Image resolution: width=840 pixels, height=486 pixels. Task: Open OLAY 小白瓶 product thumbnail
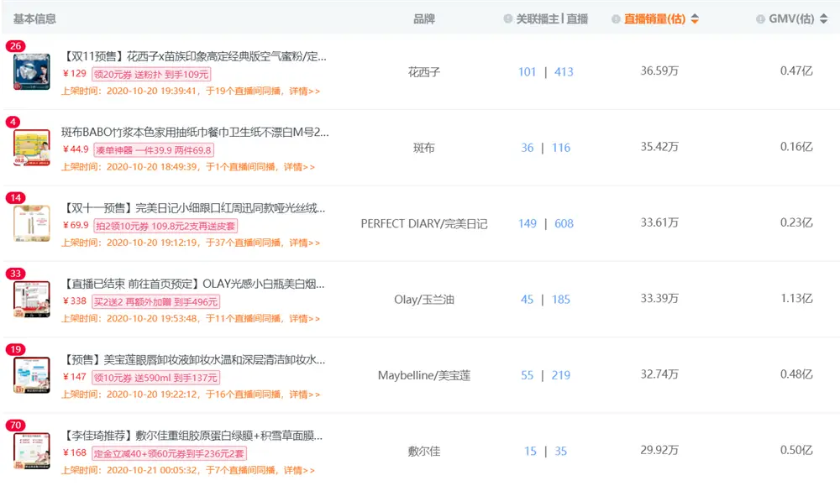coord(32,299)
